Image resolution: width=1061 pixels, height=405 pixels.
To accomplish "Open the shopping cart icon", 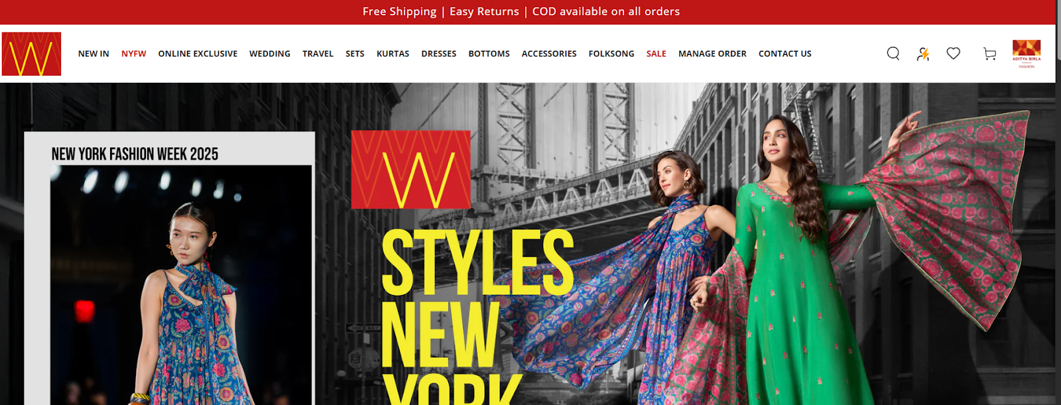I will [989, 54].
